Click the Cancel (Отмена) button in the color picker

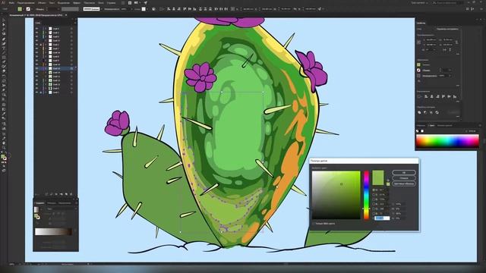coord(403,178)
